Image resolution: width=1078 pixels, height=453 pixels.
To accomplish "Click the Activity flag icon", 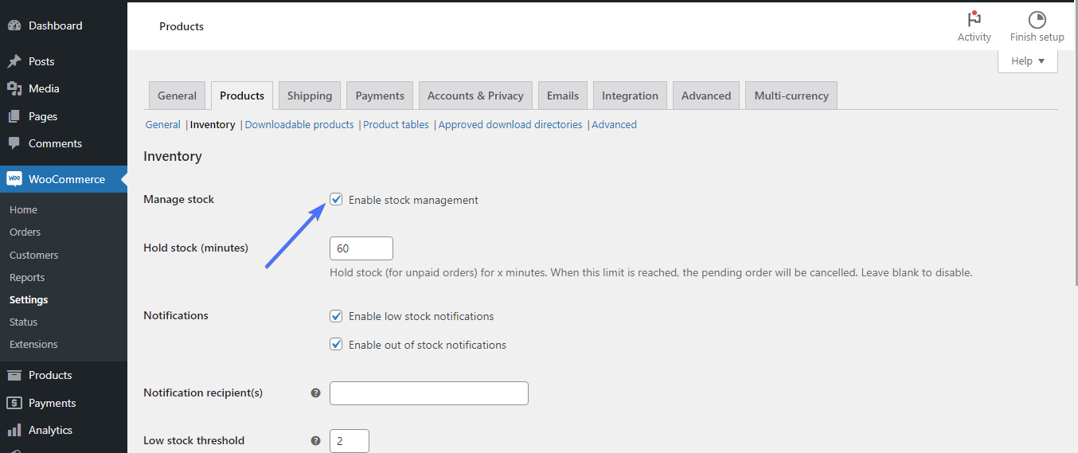I will [x=974, y=20].
